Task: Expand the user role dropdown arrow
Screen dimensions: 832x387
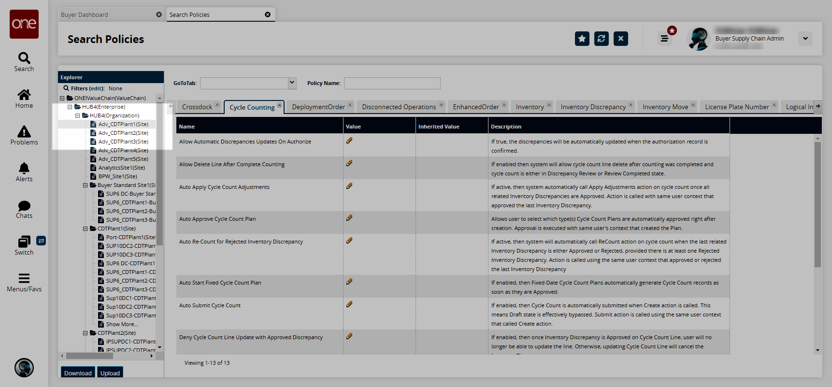Action: (x=805, y=39)
